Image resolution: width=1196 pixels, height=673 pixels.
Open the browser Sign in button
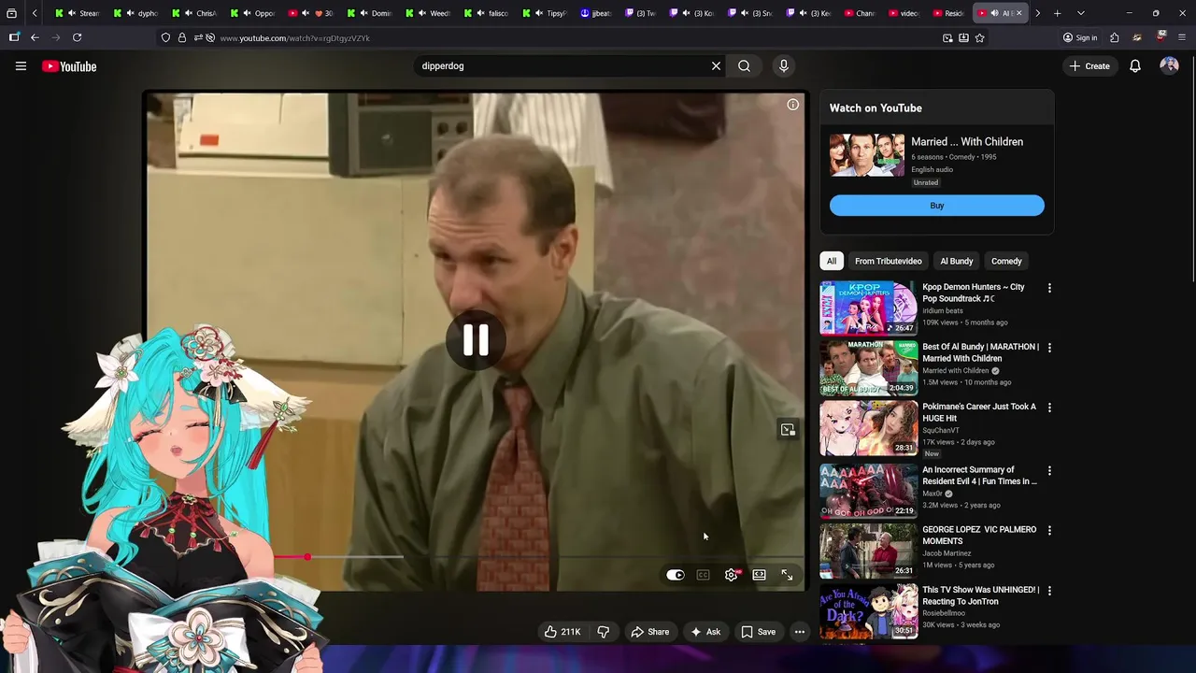(x=1080, y=38)
